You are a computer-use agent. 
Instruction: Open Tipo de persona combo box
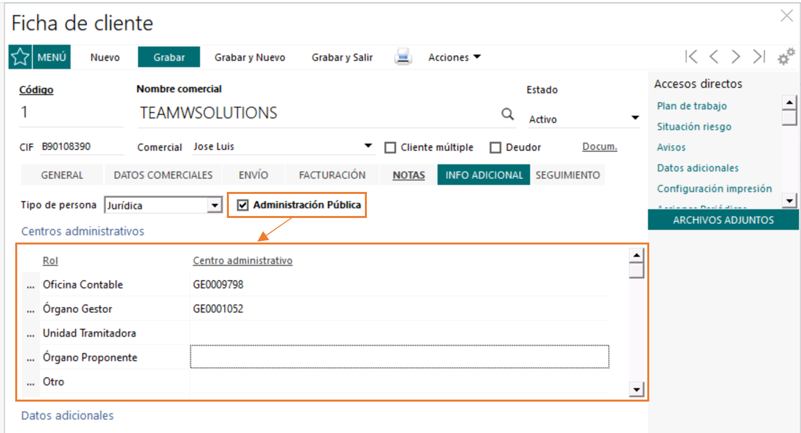coord(215,205)
